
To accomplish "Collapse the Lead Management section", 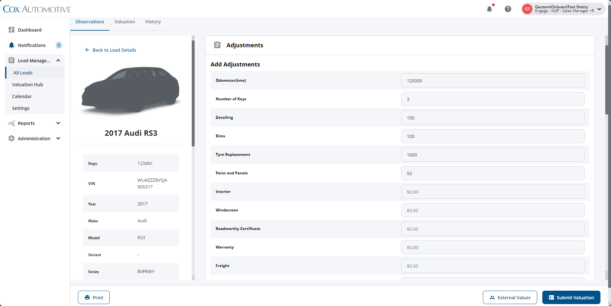I will 58,60.
